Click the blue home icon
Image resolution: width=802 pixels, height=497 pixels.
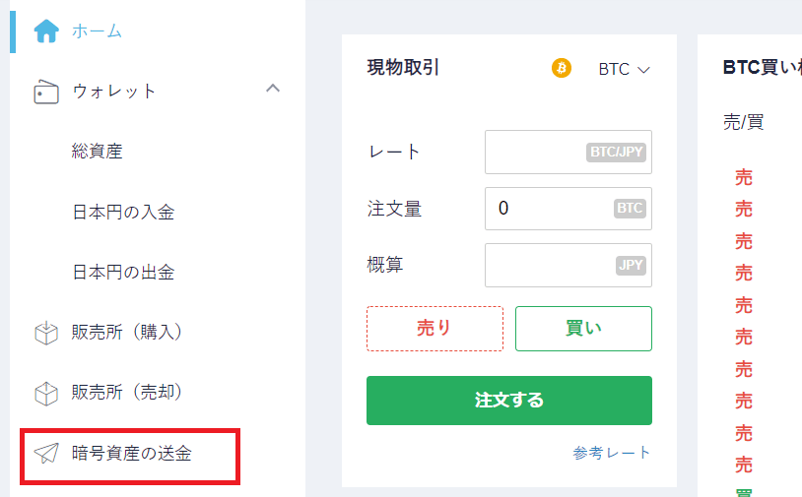click(46, 31)
